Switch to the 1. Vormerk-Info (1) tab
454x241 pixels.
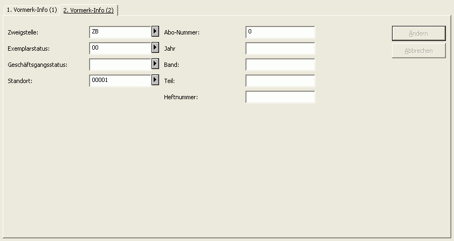[x=32, y=10]
